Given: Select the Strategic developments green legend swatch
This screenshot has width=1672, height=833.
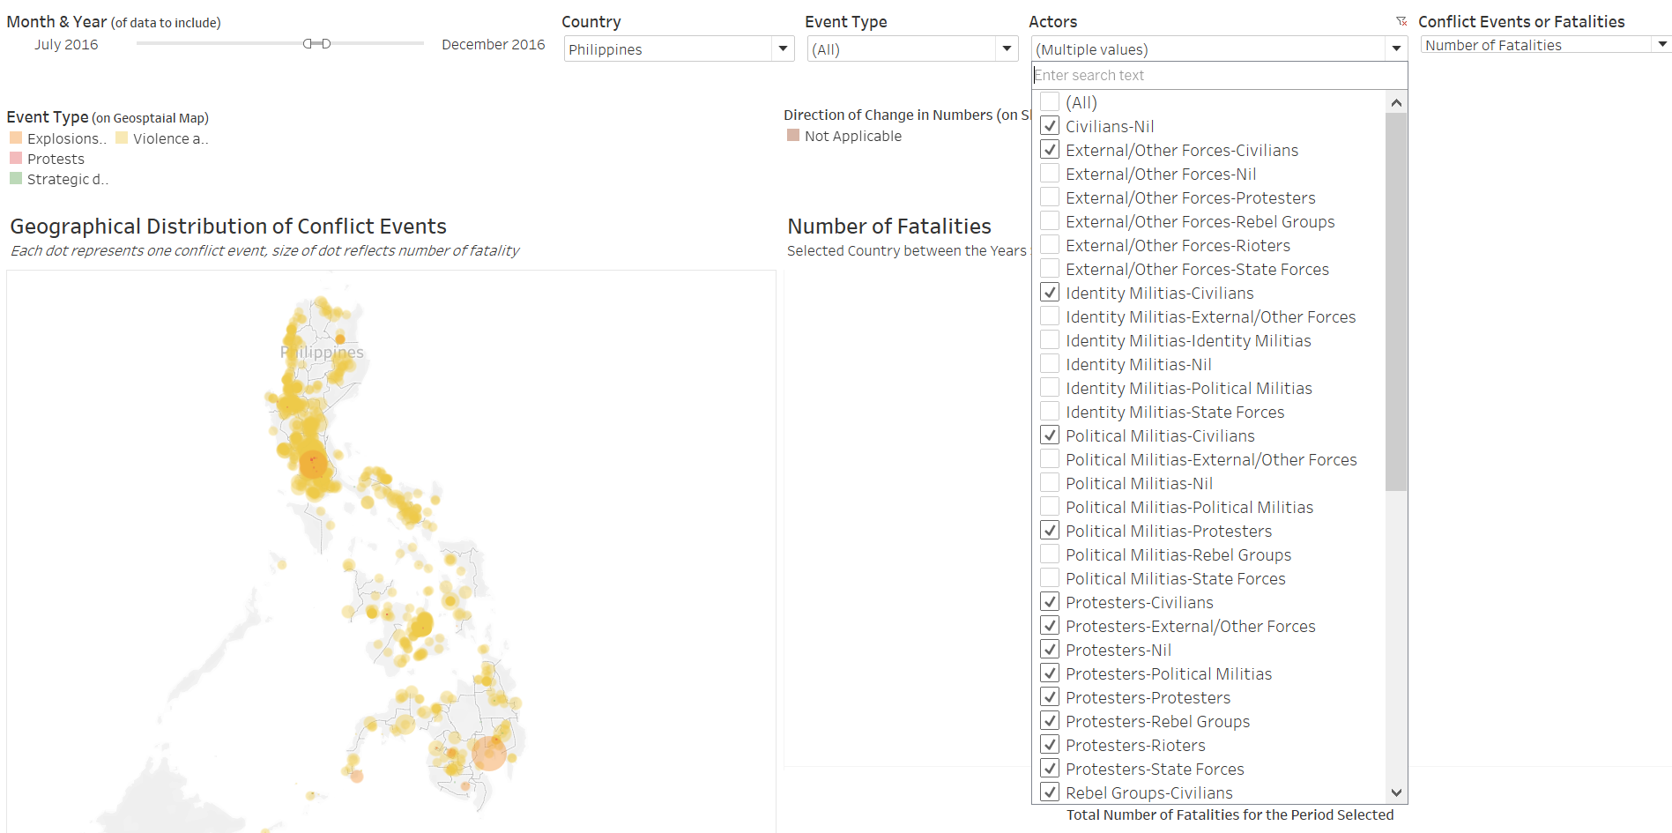Looking at the screenshot, I should (x=16, y=179).
